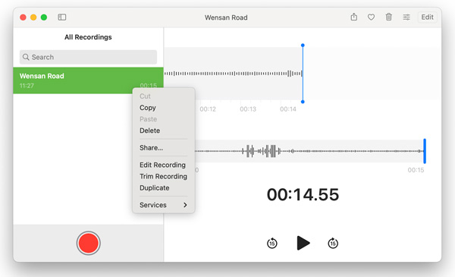Image resolution: width=455 pixels, height=277 pixels.
Task: Expand the Services submenu
Action: click(163, 205)
